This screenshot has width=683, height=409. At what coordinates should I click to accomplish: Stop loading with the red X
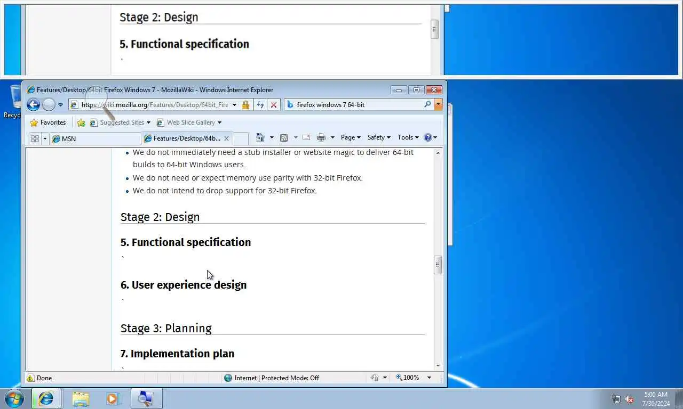[x=274, y=105]
